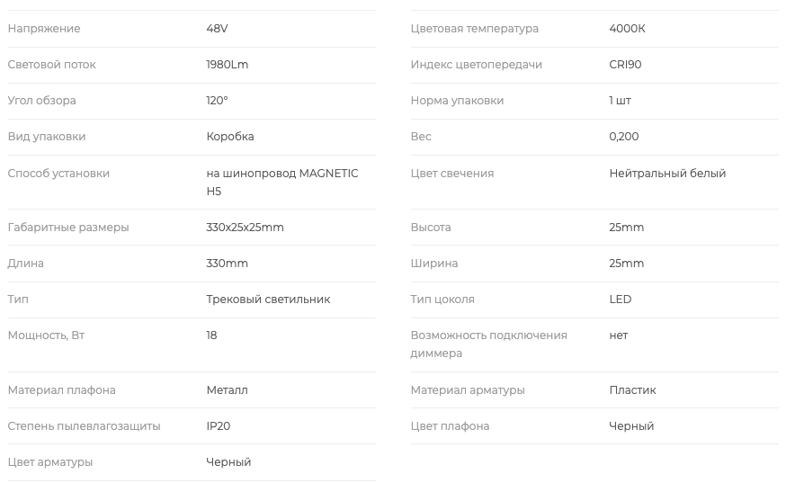Click the "Норма упаковки" label
This screenshot has height=483, width=795.
coord(457,101)
